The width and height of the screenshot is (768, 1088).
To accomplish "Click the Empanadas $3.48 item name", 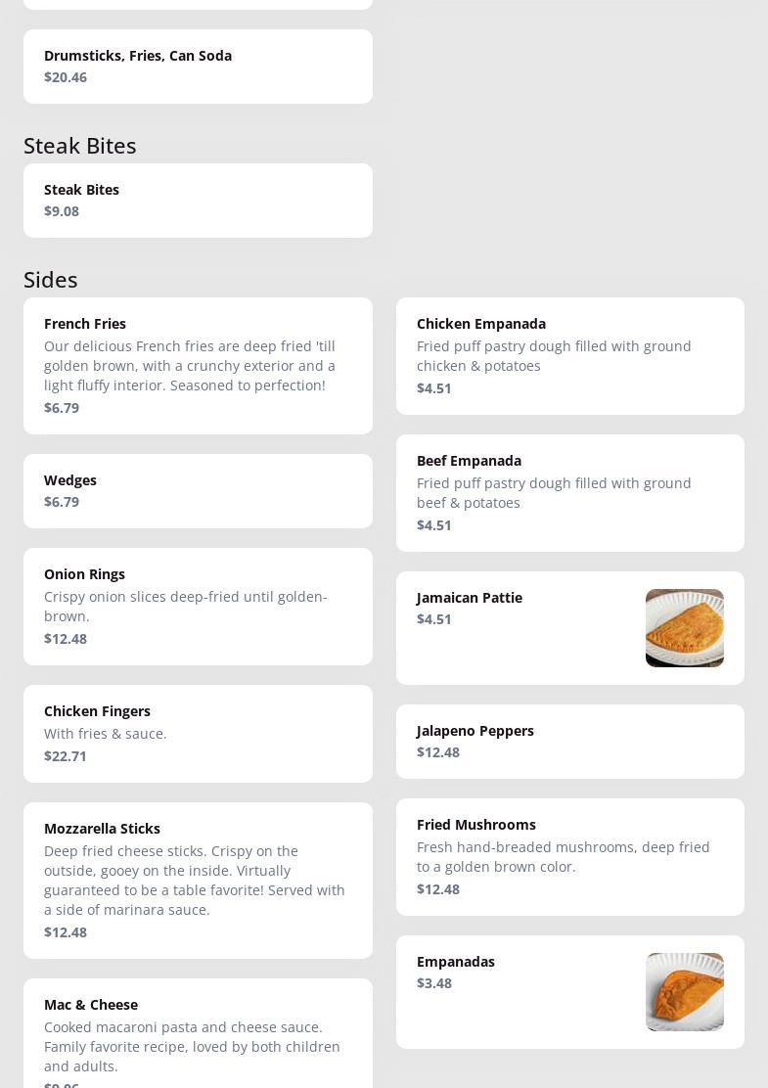I will tap(456, 962).
